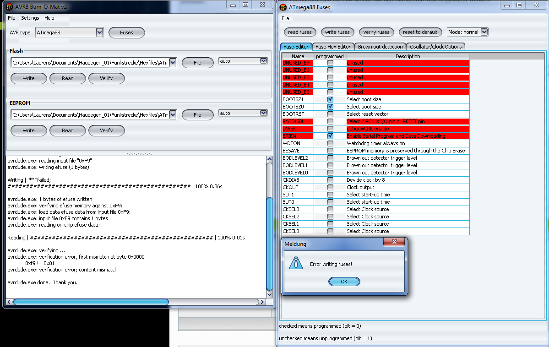Open the Mode: normal dropdown
This screenshot has width=549, height=347.
(484, 32)
